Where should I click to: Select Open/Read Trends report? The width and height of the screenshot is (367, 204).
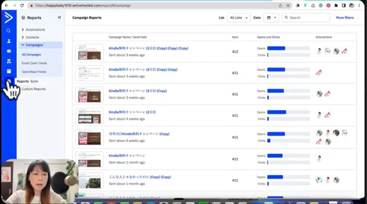(x=34, y=72)
